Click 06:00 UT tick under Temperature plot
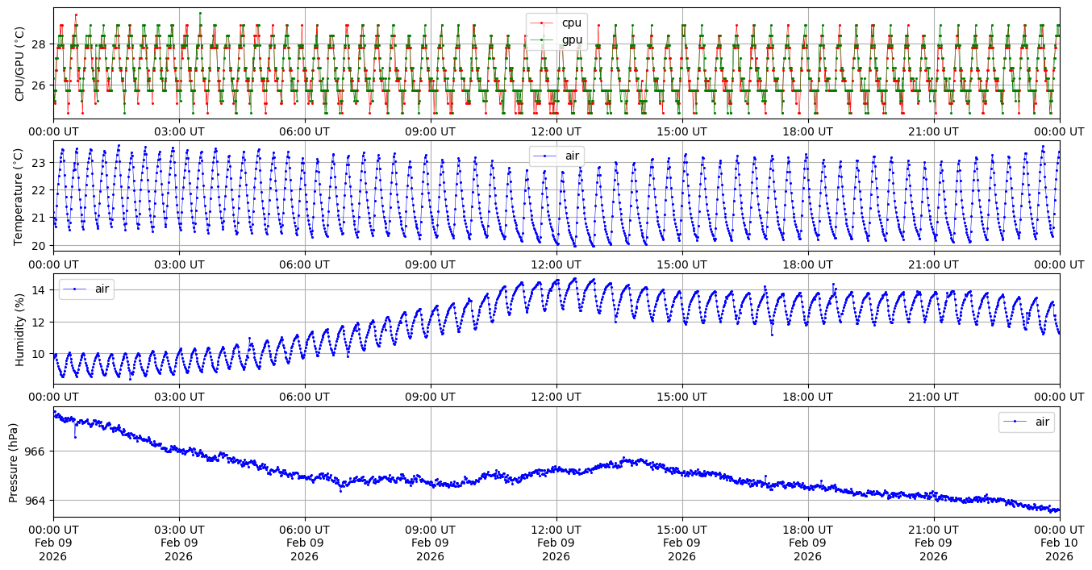This screenshot has height=570, width=1092. tap(305, 264)
